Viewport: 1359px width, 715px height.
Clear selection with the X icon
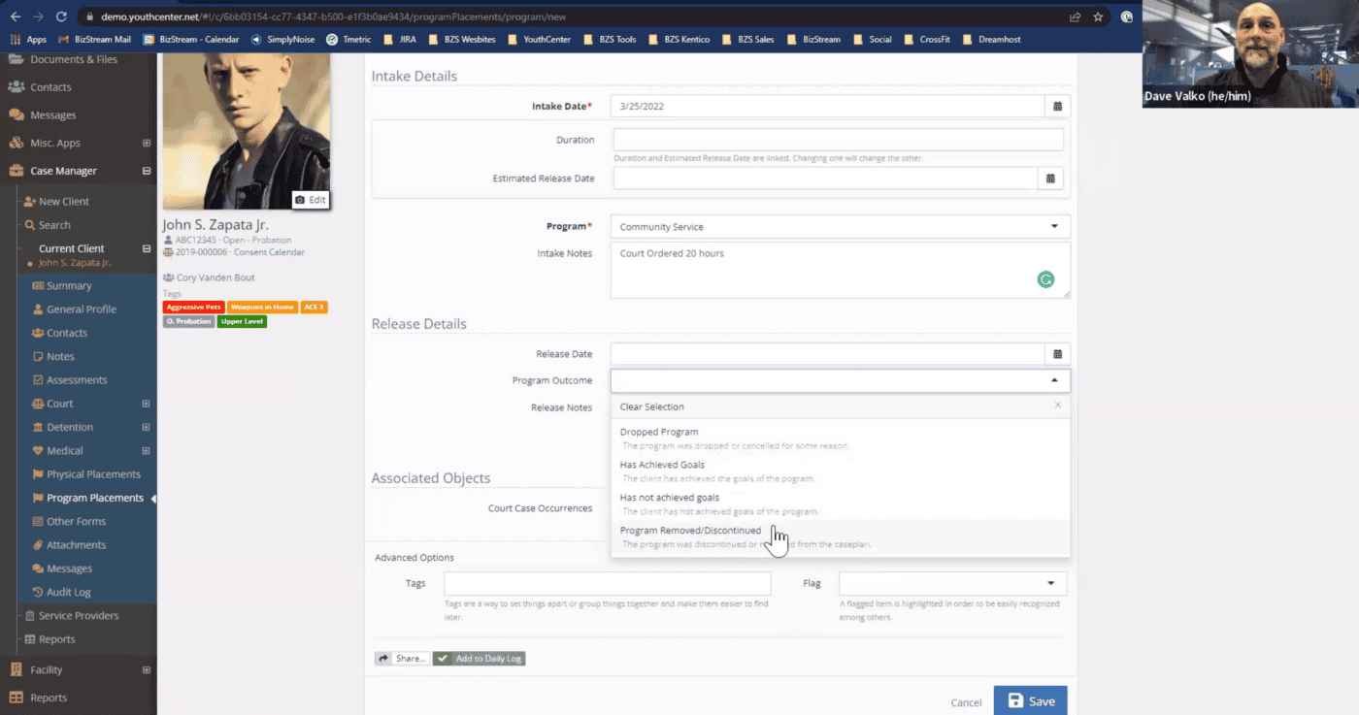[x=1057, y=406]
